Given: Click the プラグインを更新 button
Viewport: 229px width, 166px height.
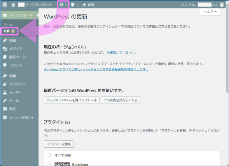Looking at the screenshot, I should pyautogui.click(x=59, y=144).
